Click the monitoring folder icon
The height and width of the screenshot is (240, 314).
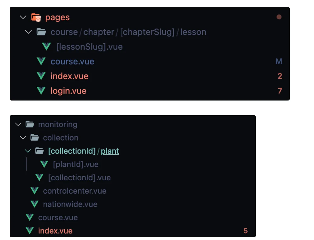pyautogui.click(x=29, y=124)
